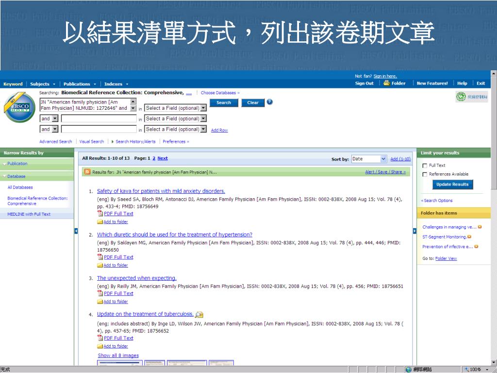The width and height of the screenshot is (497, 373).
Task: Click the folder icon under the kava article
Action: pos(100,221)
